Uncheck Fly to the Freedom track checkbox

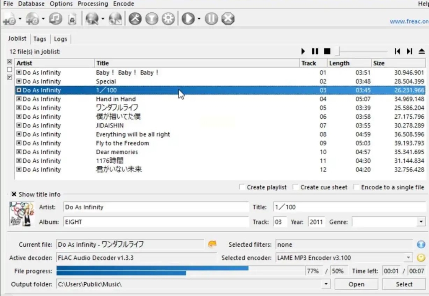18,143
